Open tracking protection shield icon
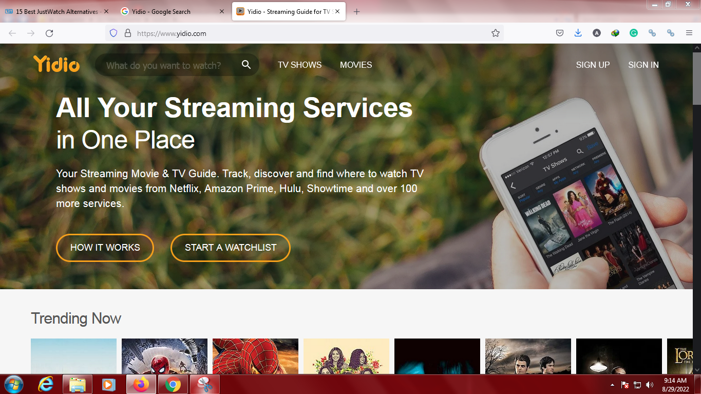Screen dimensions: 701x394 pyautogui.click(x=114, y=33)
